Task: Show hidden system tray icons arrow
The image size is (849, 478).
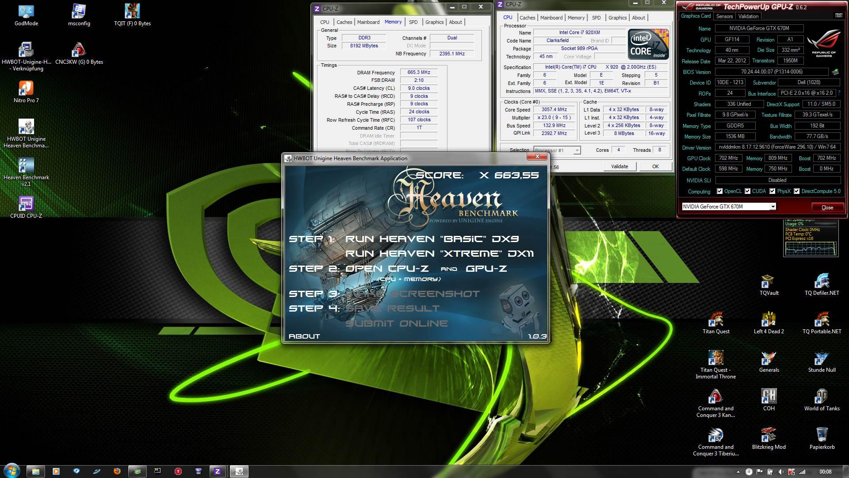Action: tap(738, 472)
